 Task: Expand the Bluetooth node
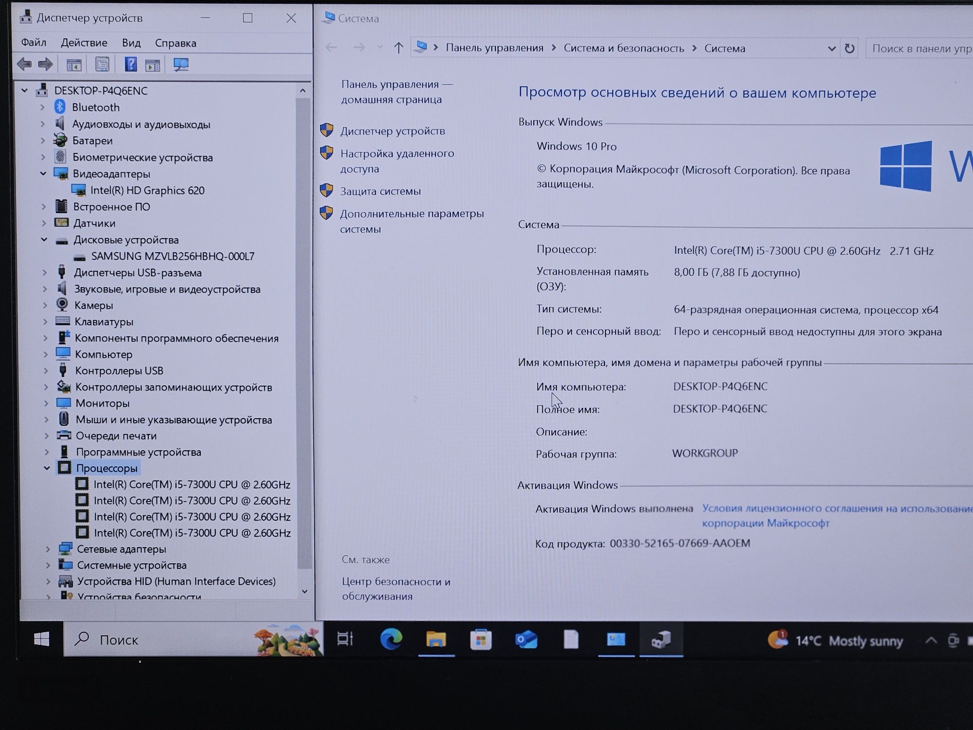tap(42, 107)
